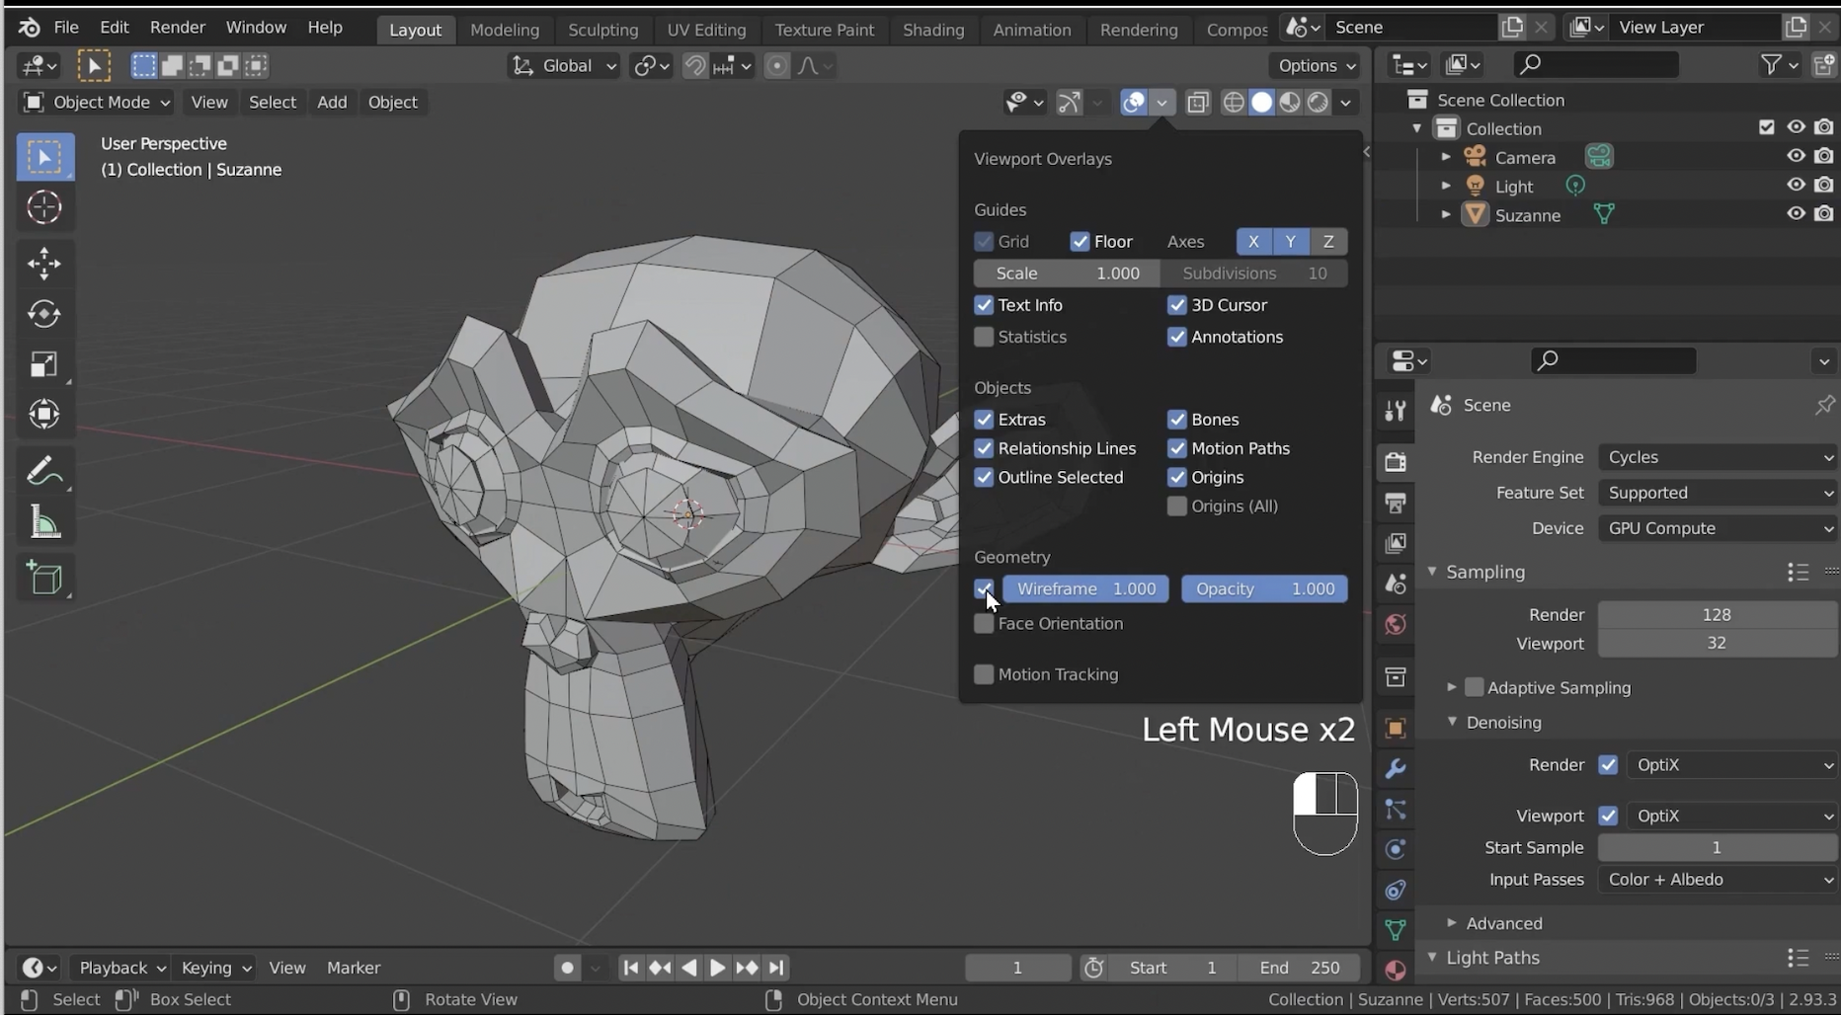Open the Modifier properties wrench tab
The height and width of the screenshot is (1015, 1841).
[x=1395, y=768]
